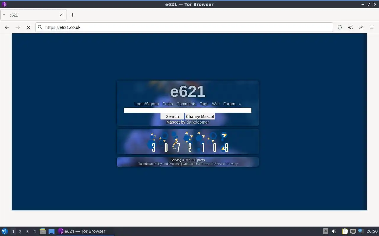
Task: Open the clipboard tray icon
Action: click(x=345, y=231)
